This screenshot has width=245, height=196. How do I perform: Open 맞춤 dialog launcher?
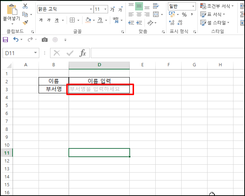pos(163,32)
